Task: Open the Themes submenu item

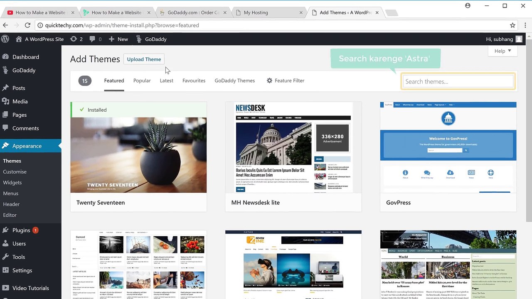Action: pyautogui.click(x=12, y=161)
